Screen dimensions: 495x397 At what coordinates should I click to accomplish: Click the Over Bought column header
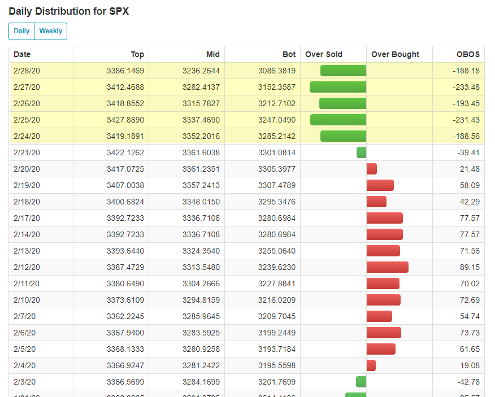[395, 54]
